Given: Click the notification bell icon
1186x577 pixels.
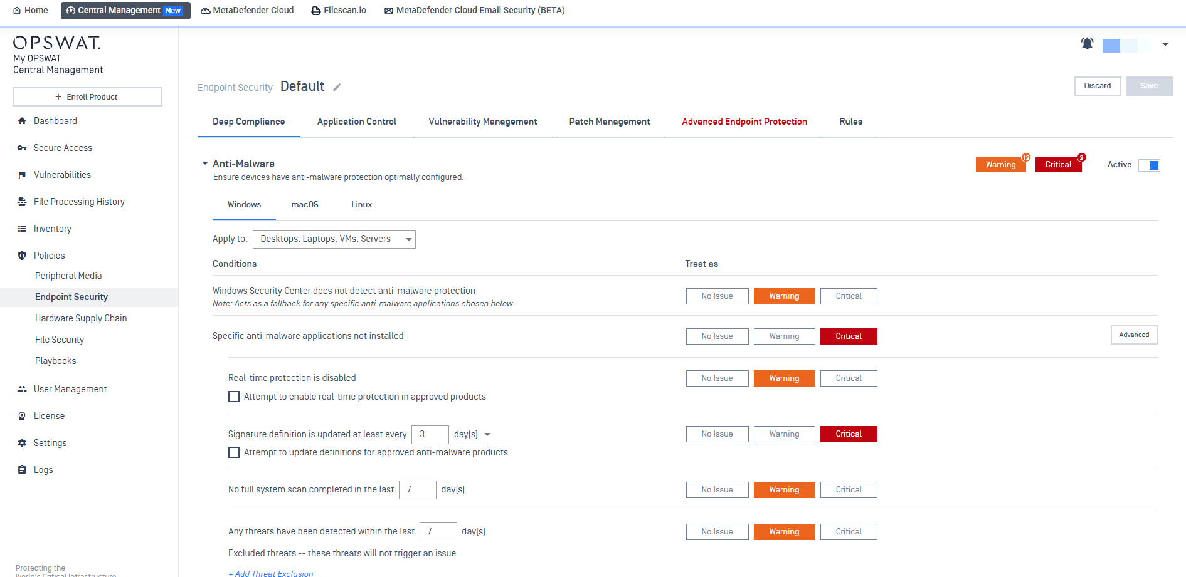Looking at the screenshot, I should coord(1087,43).
